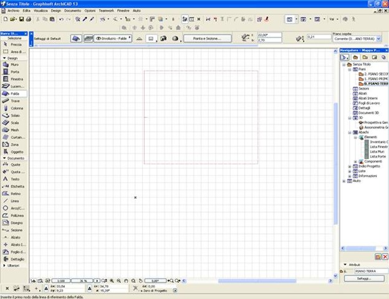
Task: Open the Involucro - Falde layer dropdown
Action: (113, 39)
